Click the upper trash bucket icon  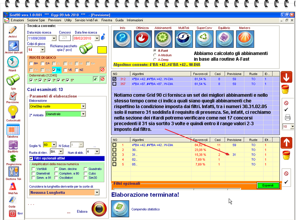point(285,90)
